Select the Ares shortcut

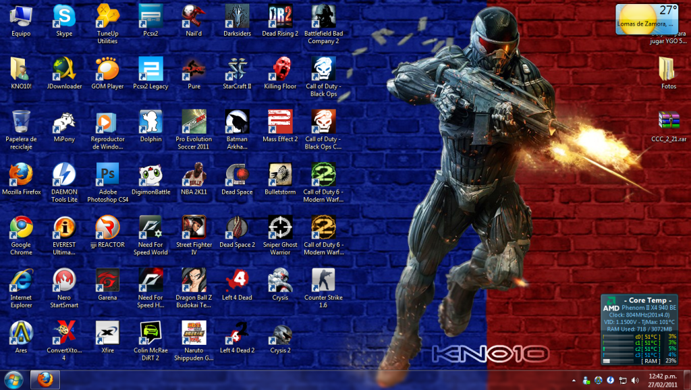pyautogui.click(x=21, y=338)
